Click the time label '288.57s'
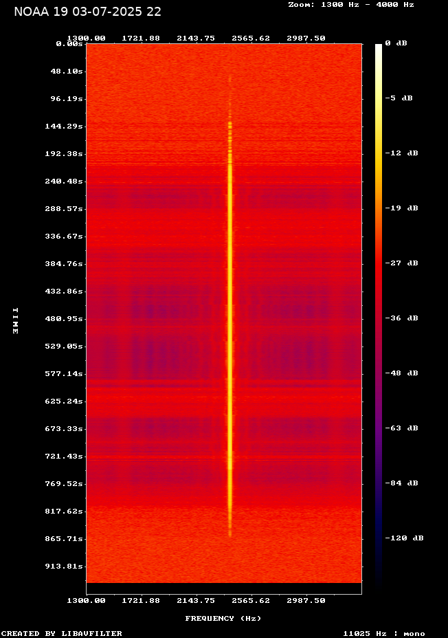Image resolution: width=448 pixels, height=638 pixels. tap(64, 209)
